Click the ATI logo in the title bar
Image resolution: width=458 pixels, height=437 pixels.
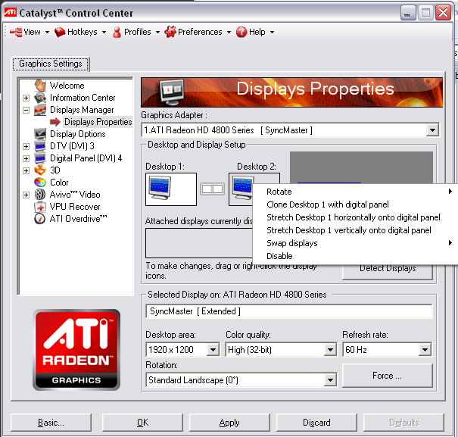pyautogui.click(x=11, y=12)
